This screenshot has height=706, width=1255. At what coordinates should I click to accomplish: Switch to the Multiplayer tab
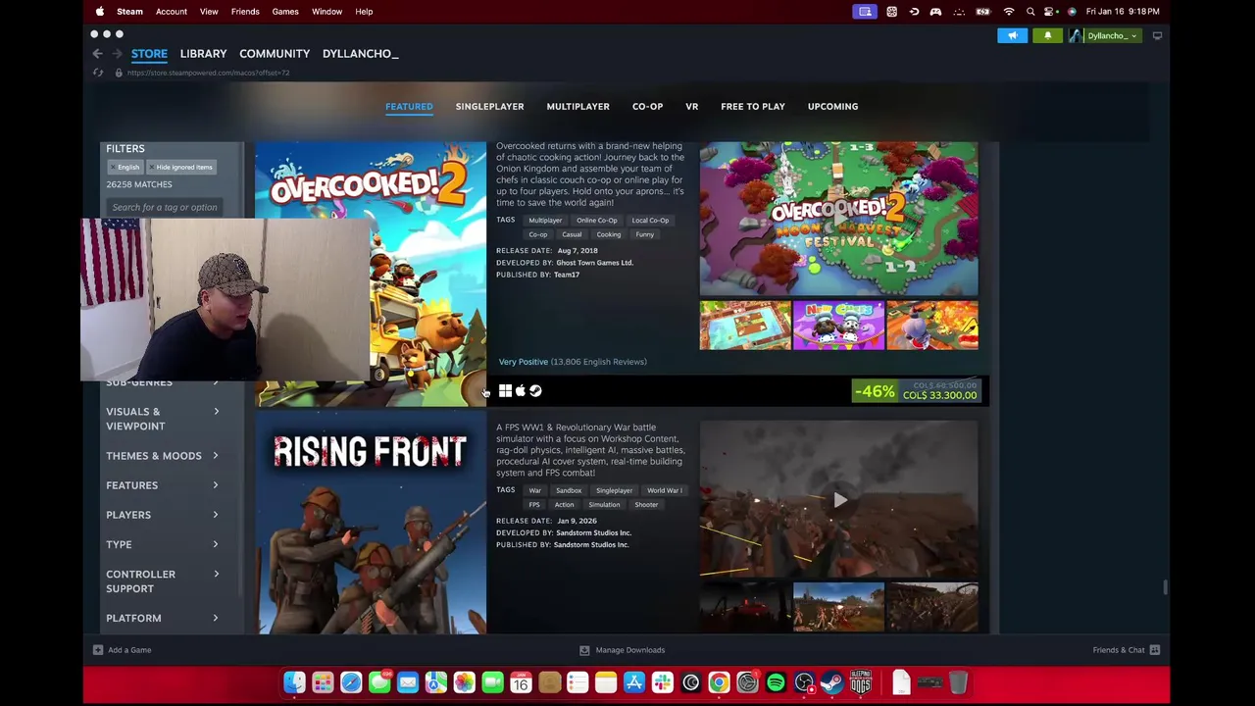point(577,106)
